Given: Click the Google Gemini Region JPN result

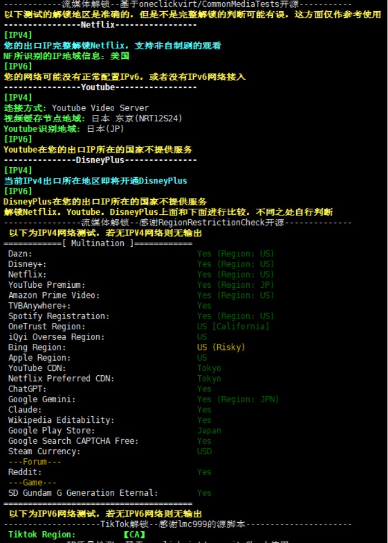Looking at the screenshot, I should click(x=238, y=399).
